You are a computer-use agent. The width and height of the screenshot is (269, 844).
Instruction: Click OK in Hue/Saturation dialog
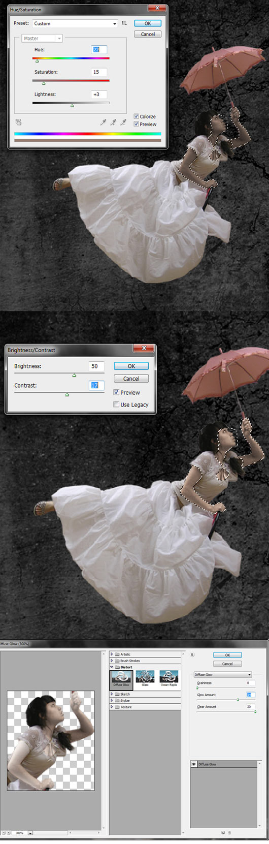(148, 23)
